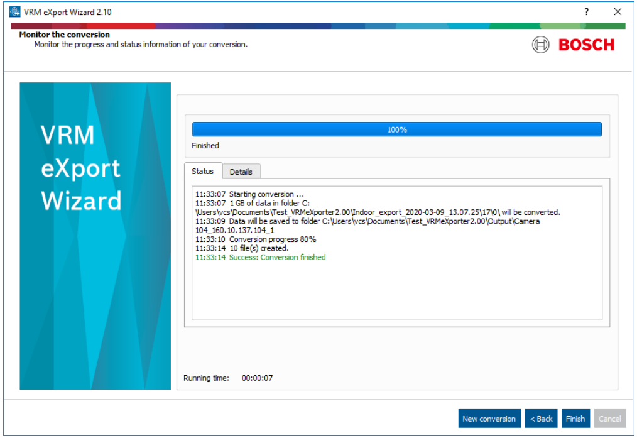Viewport: 637px width, 438px height.
Task: Click the running time value 00:00:07
Action: click(x=257, y=378)
